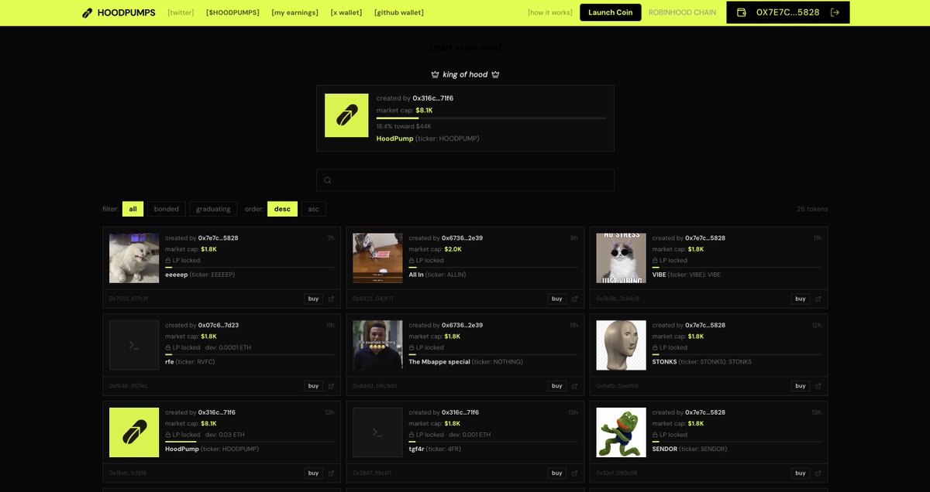Click the king of hood progress bar
Image resolution: width=930 pixels, height=492 pixels.
(491, 118)
